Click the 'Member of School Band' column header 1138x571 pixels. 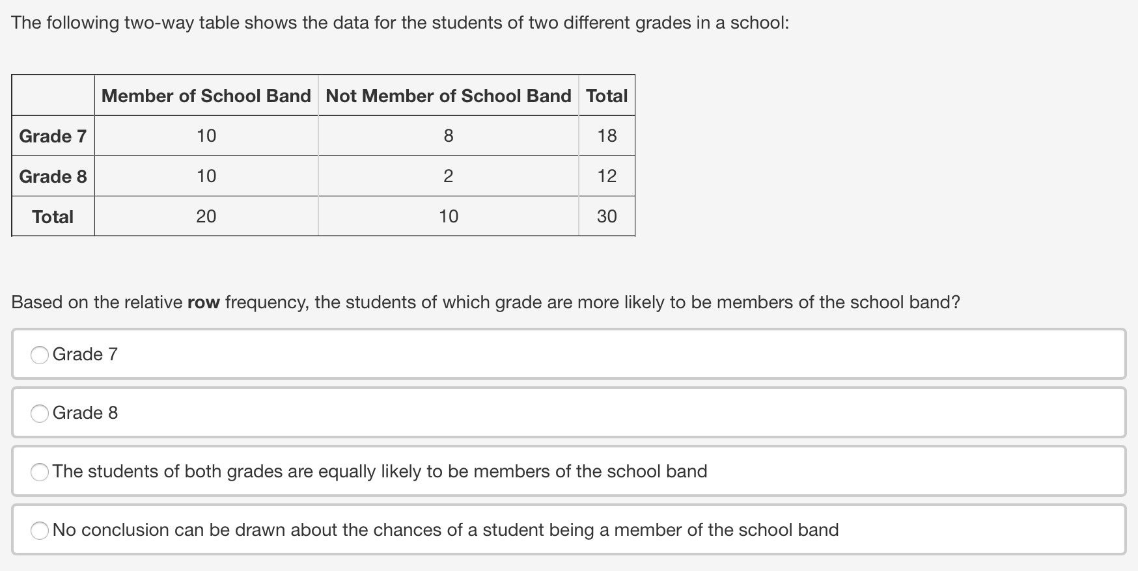pyautogui.click(x=206, y=96)
